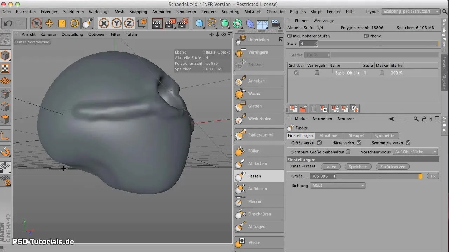
Task: Select the Einschnüren pinch brush
Action: click(259, 214)
